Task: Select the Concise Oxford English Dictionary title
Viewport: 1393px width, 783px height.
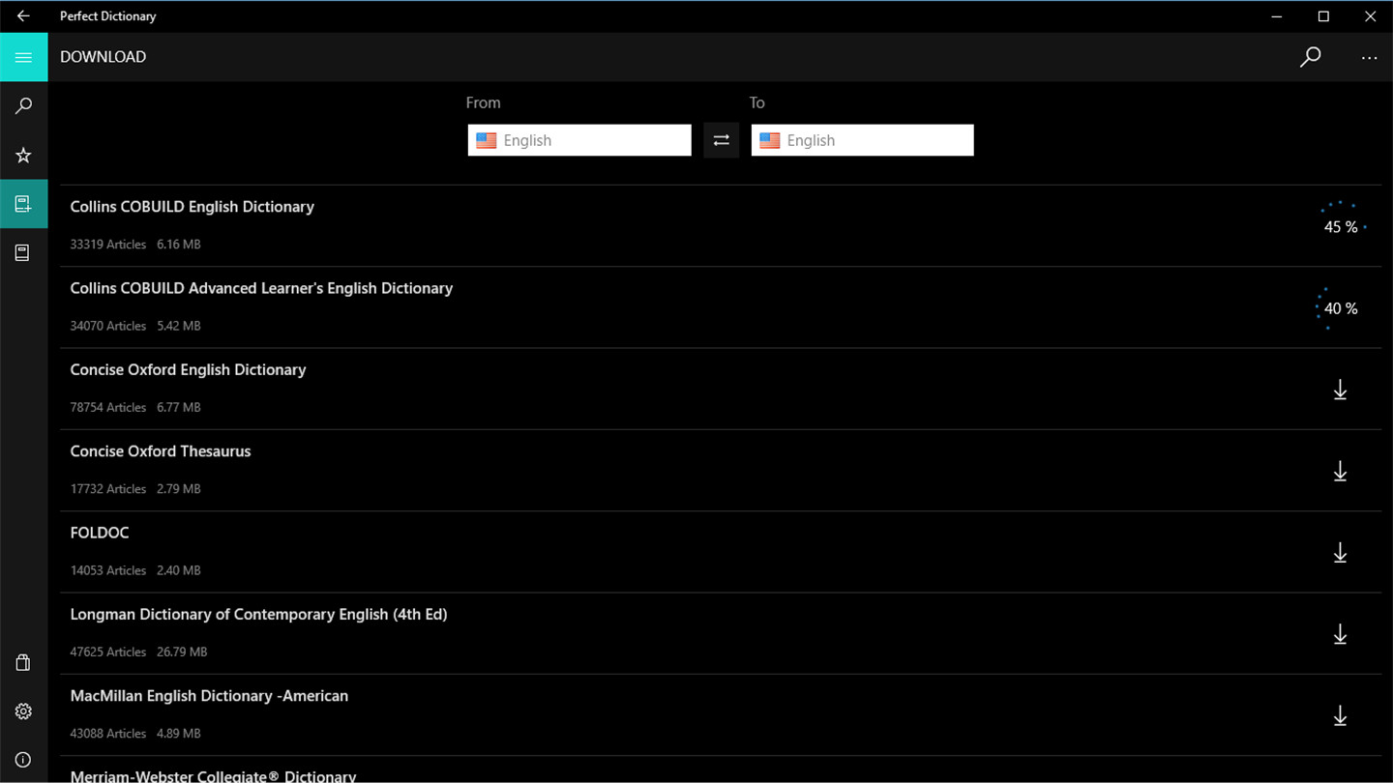Action: 189,369
